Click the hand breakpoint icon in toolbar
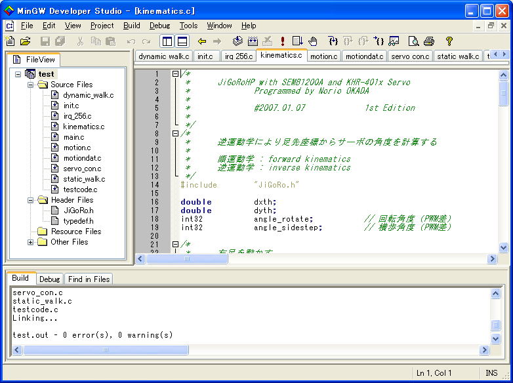The image size is (513, 383). pyautogui.click(x=313, y=41)
